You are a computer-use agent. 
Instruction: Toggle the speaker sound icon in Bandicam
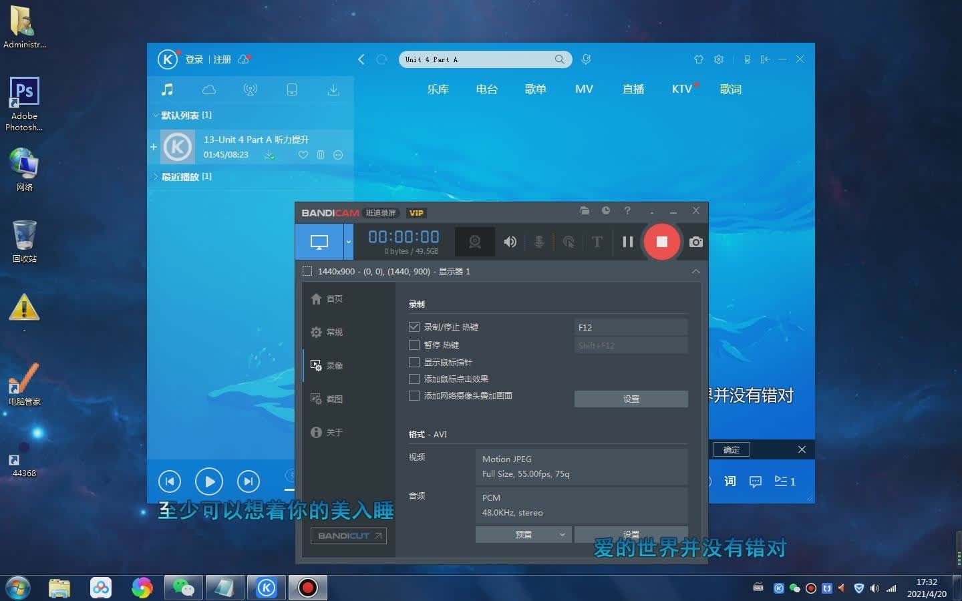[510, 242]
